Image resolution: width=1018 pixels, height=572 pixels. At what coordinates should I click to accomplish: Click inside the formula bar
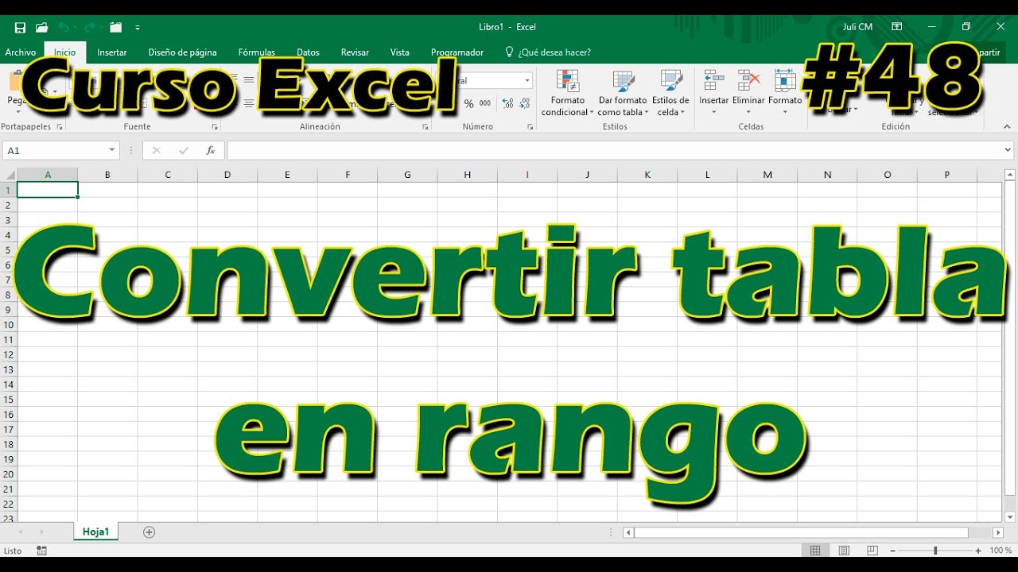click(614, 150)
